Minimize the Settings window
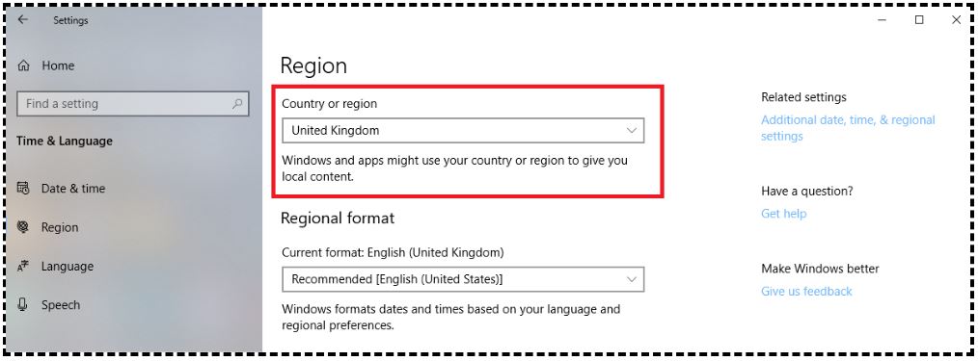The width and height of the screenshot is (978, 361). click(x=883, y=20)
